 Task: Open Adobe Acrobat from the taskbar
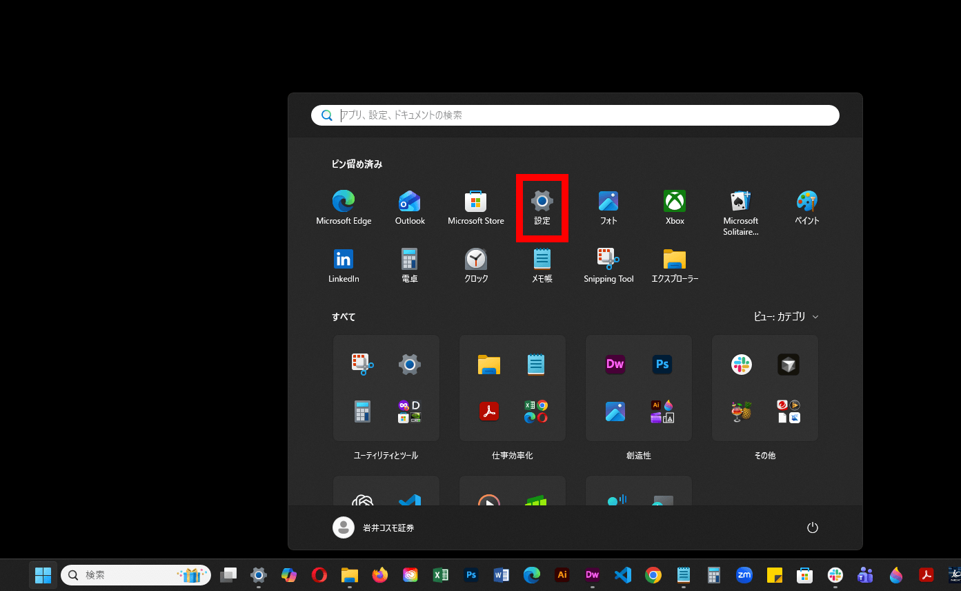[927, 575]
